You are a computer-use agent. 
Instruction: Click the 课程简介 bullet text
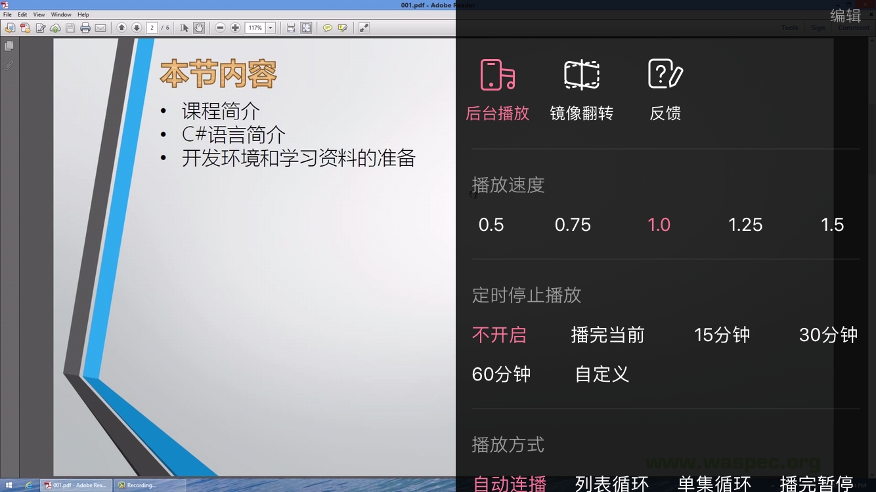point(221,112)
